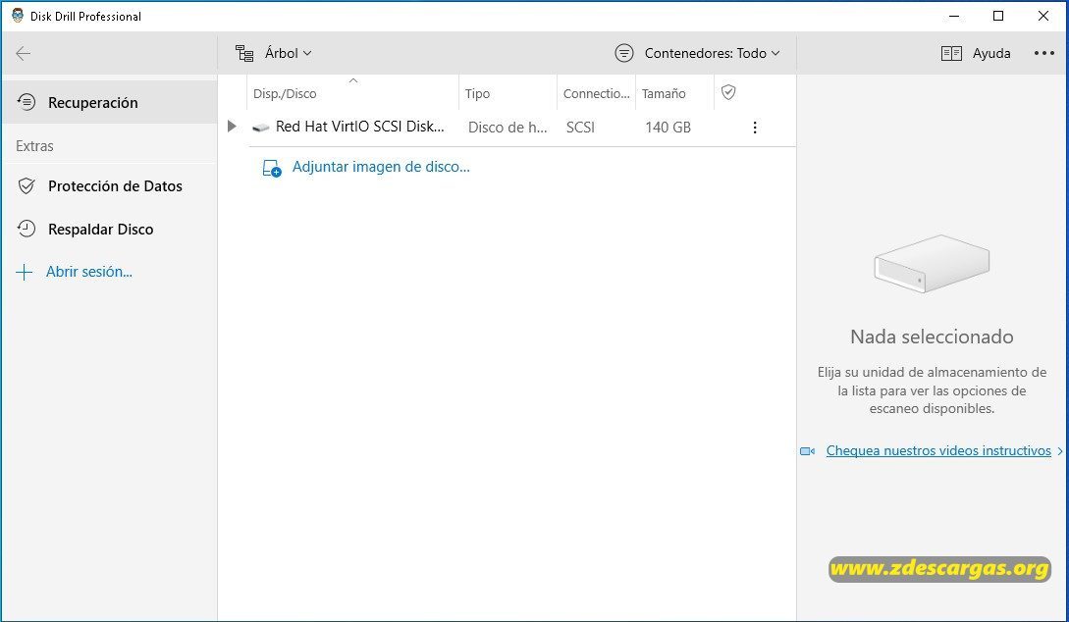
Task: Click the tree view icon beside Árbol
Action: (x=244, y=53)
